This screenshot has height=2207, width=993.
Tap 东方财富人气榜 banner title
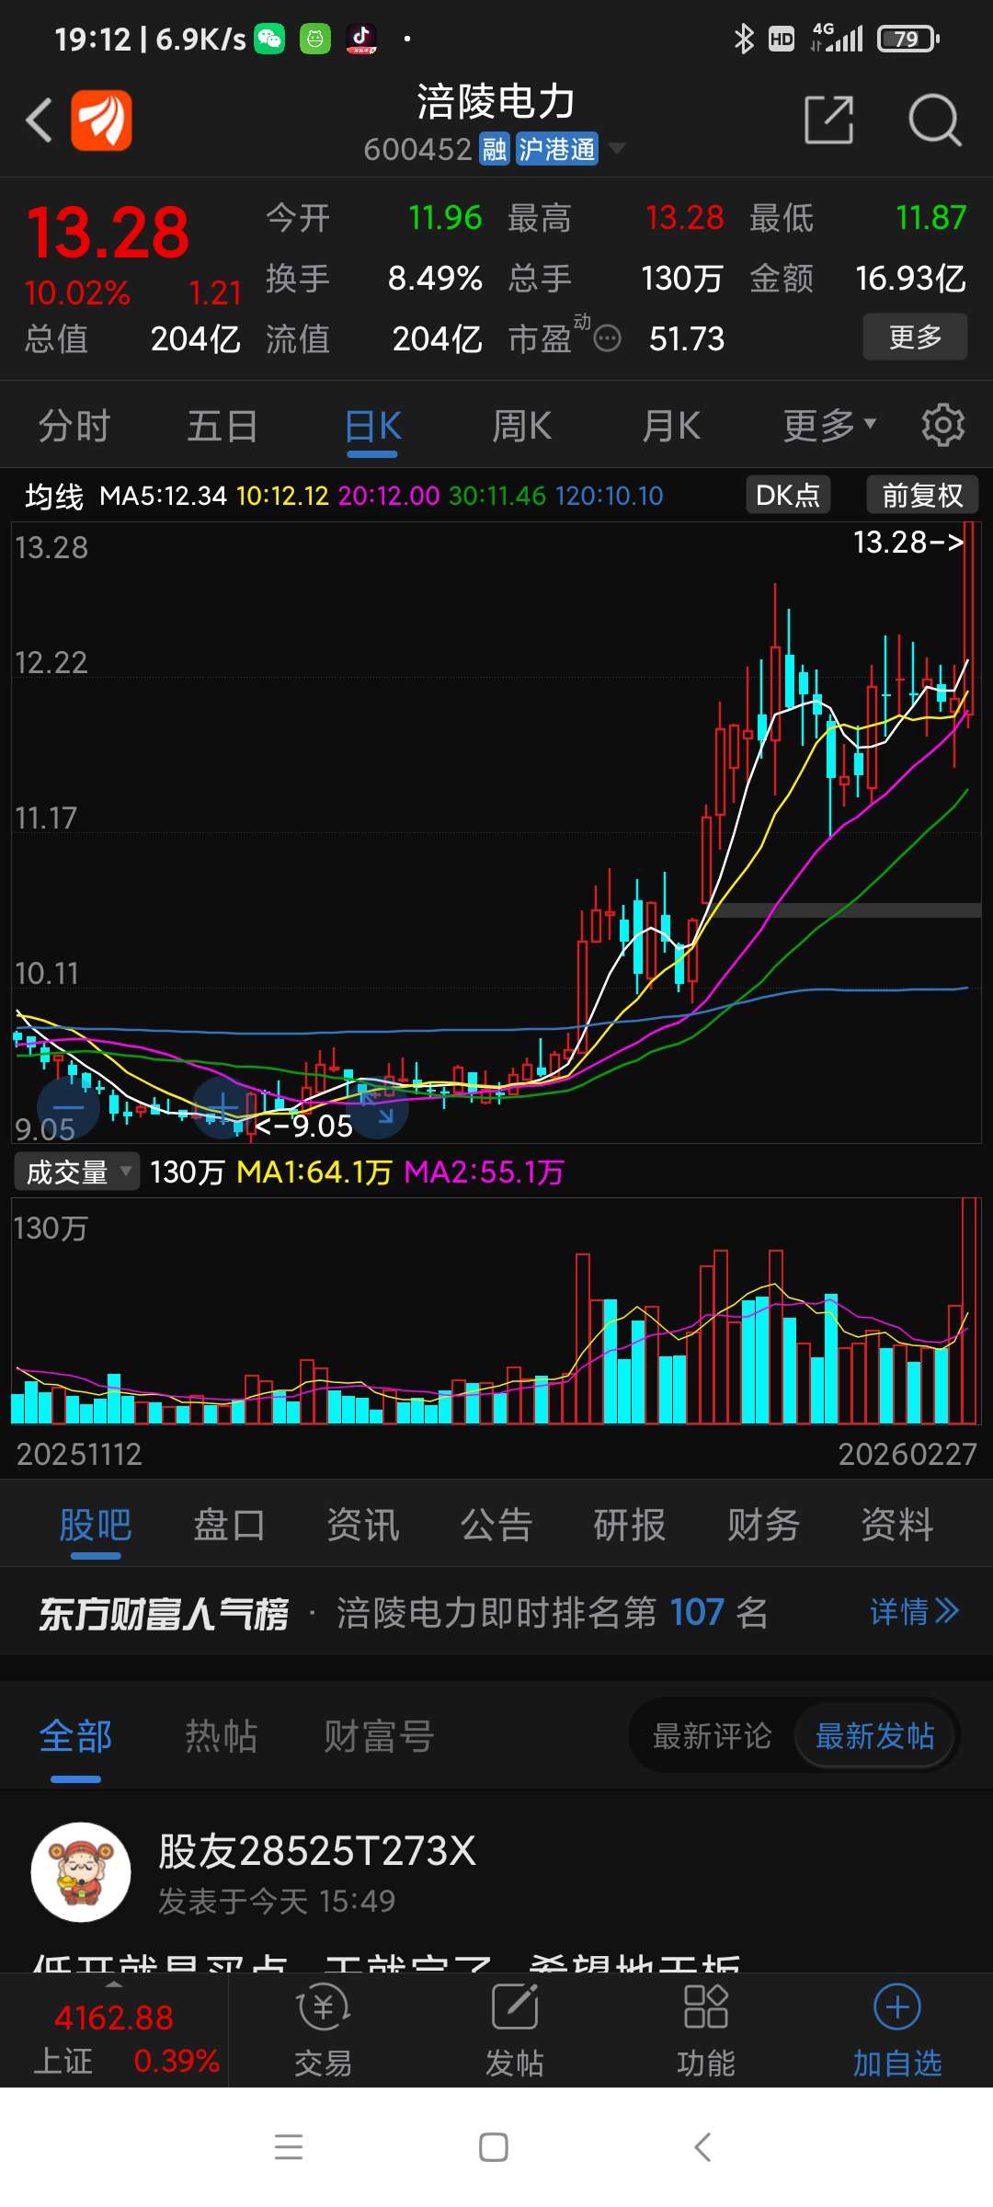(x=164, y=1614)
